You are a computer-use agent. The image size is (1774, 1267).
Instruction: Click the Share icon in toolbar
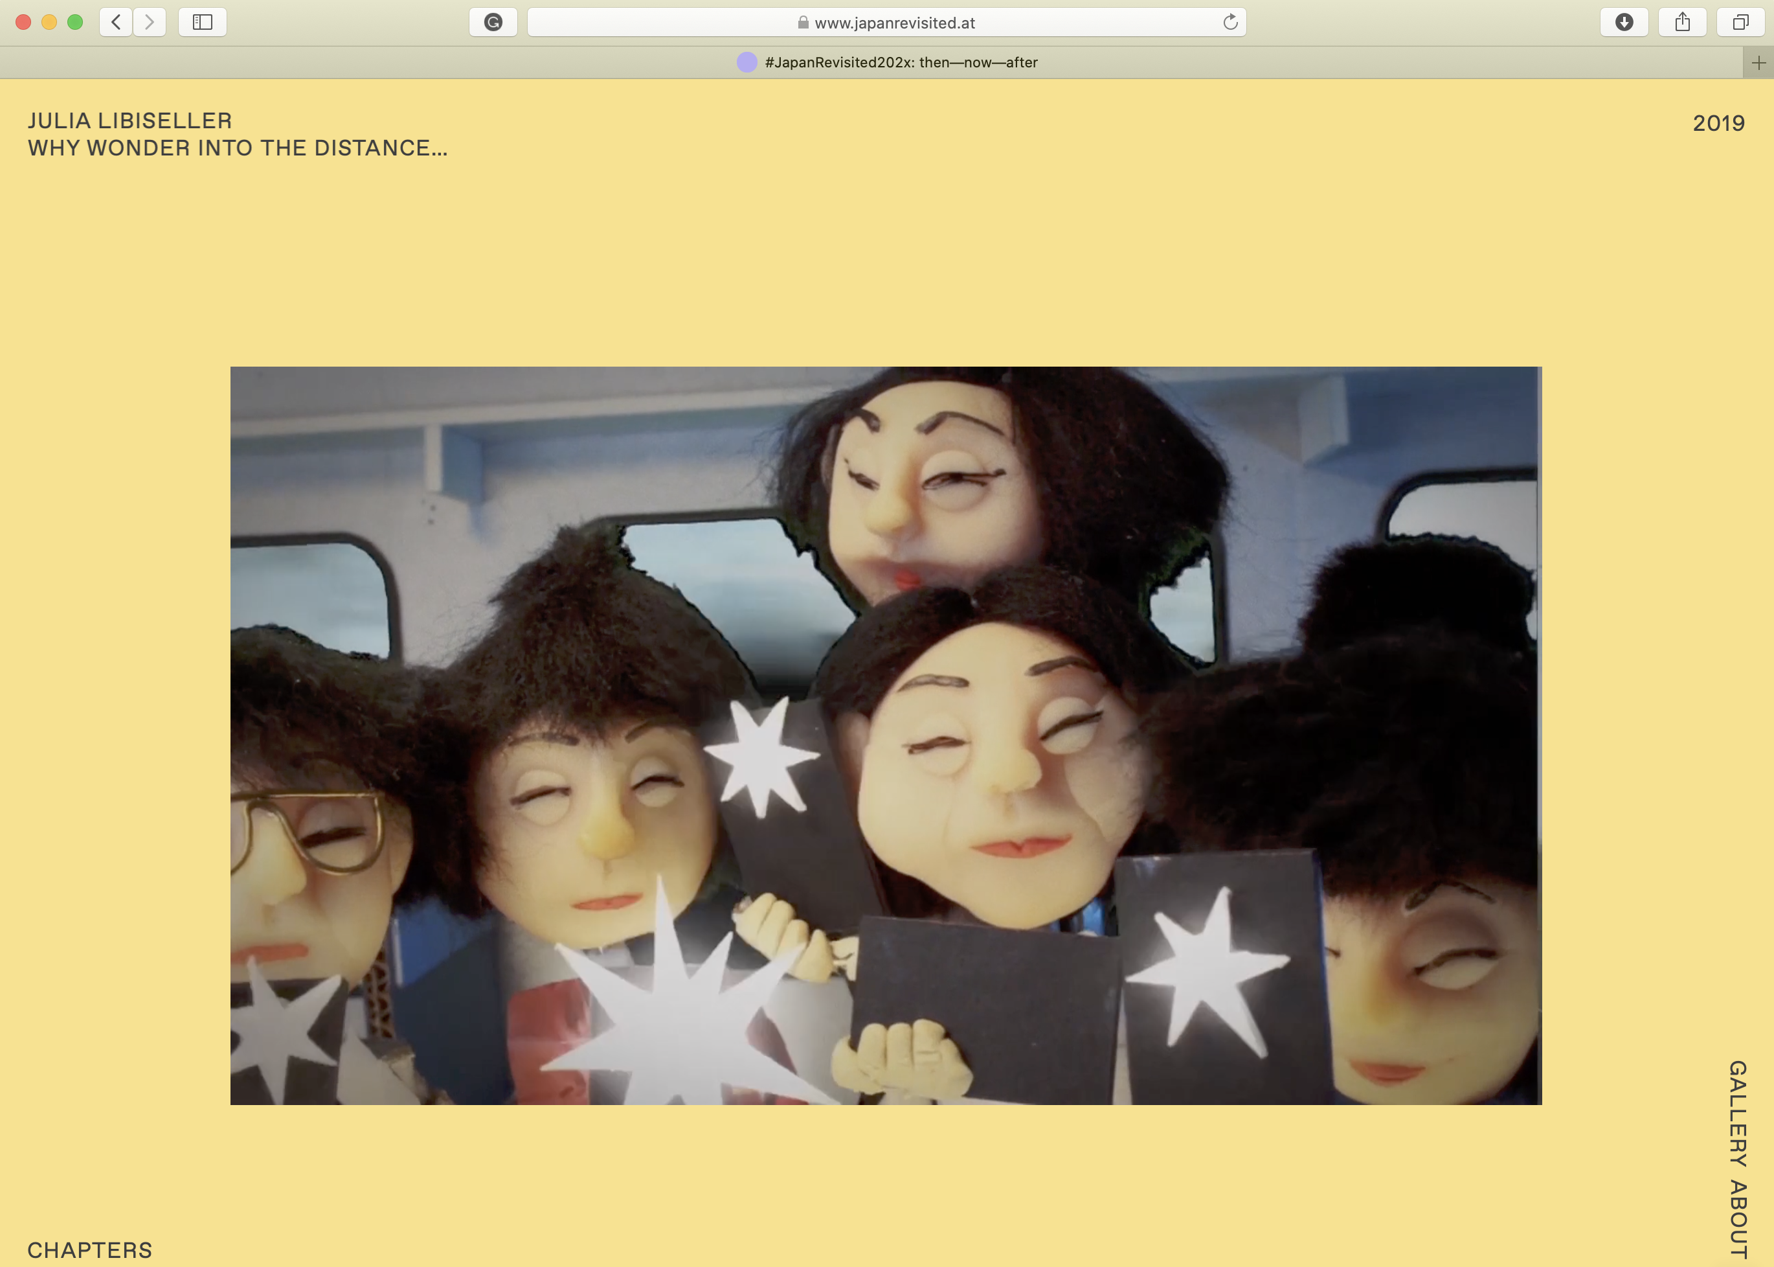coord(1682,22)
